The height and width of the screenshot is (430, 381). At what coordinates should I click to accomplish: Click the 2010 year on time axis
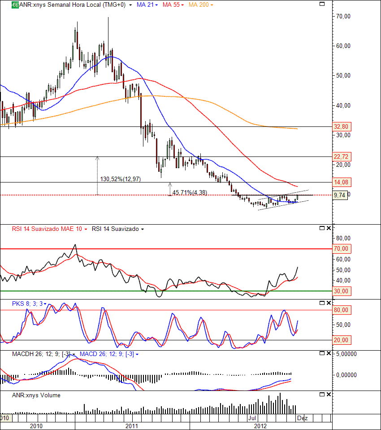(x=36, y=426)
